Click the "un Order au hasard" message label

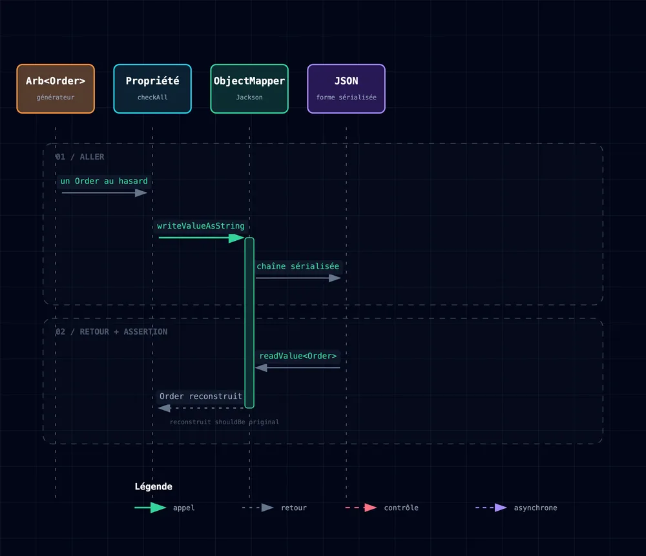pyautogui.click(x=104, y=181)
